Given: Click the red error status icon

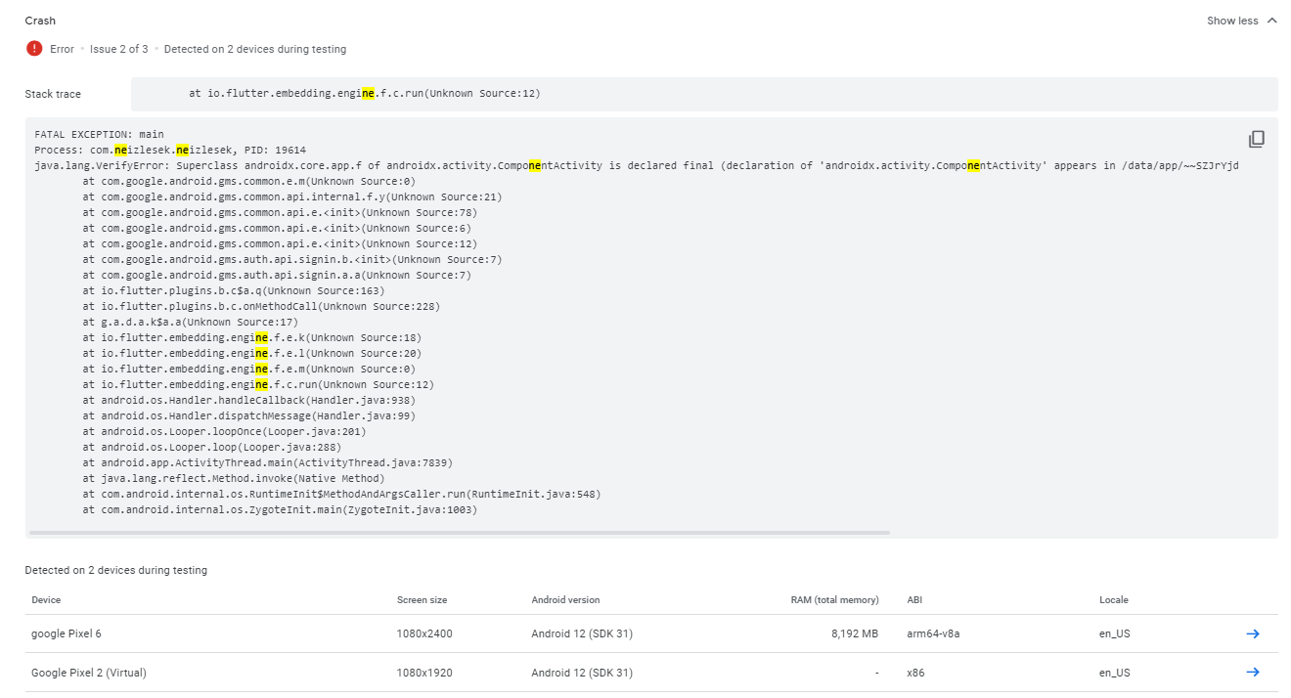Looking at the screenshot, I should [34, 49].
